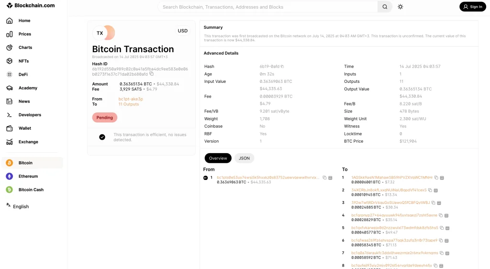Select Bitcoin in the sidebar

point(33,163)
